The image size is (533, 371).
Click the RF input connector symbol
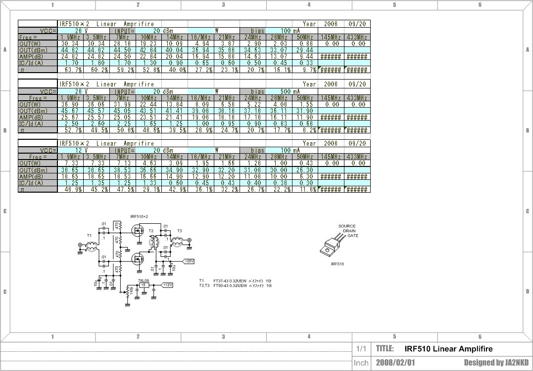(x=79, y=245)
